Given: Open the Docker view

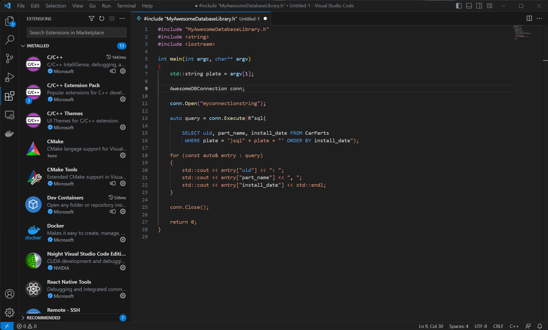Looking at the screenshot, I should click(x=10, y=134).
